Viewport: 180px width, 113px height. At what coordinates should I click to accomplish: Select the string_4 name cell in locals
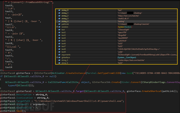point(65,21)
